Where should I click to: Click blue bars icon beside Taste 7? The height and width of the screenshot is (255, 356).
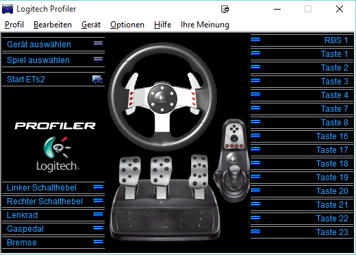pos(255,108)
